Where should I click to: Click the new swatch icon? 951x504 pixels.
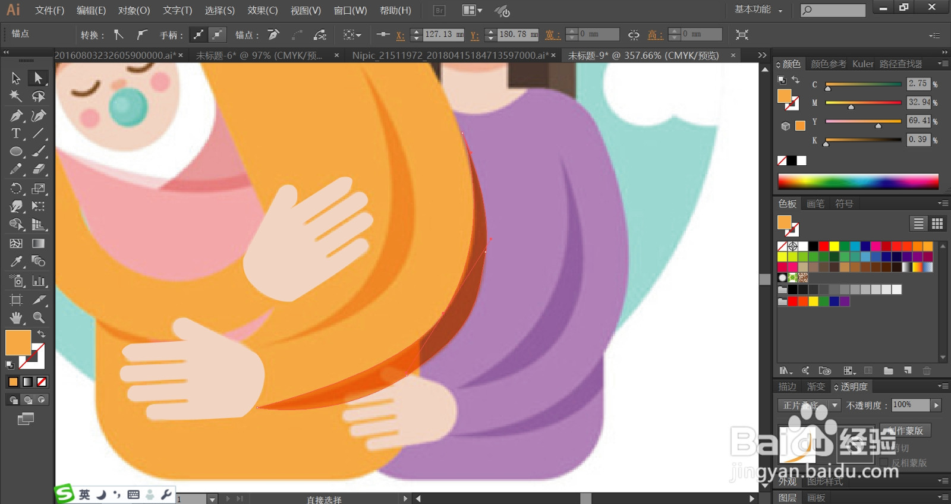[908, 371]
